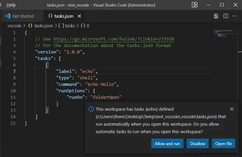This screenshot has height=157, width=242.
Task: Click the "type" key on line 8
Action: point(64,78)
